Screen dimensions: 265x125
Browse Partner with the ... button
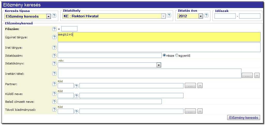tap(190, 85)
